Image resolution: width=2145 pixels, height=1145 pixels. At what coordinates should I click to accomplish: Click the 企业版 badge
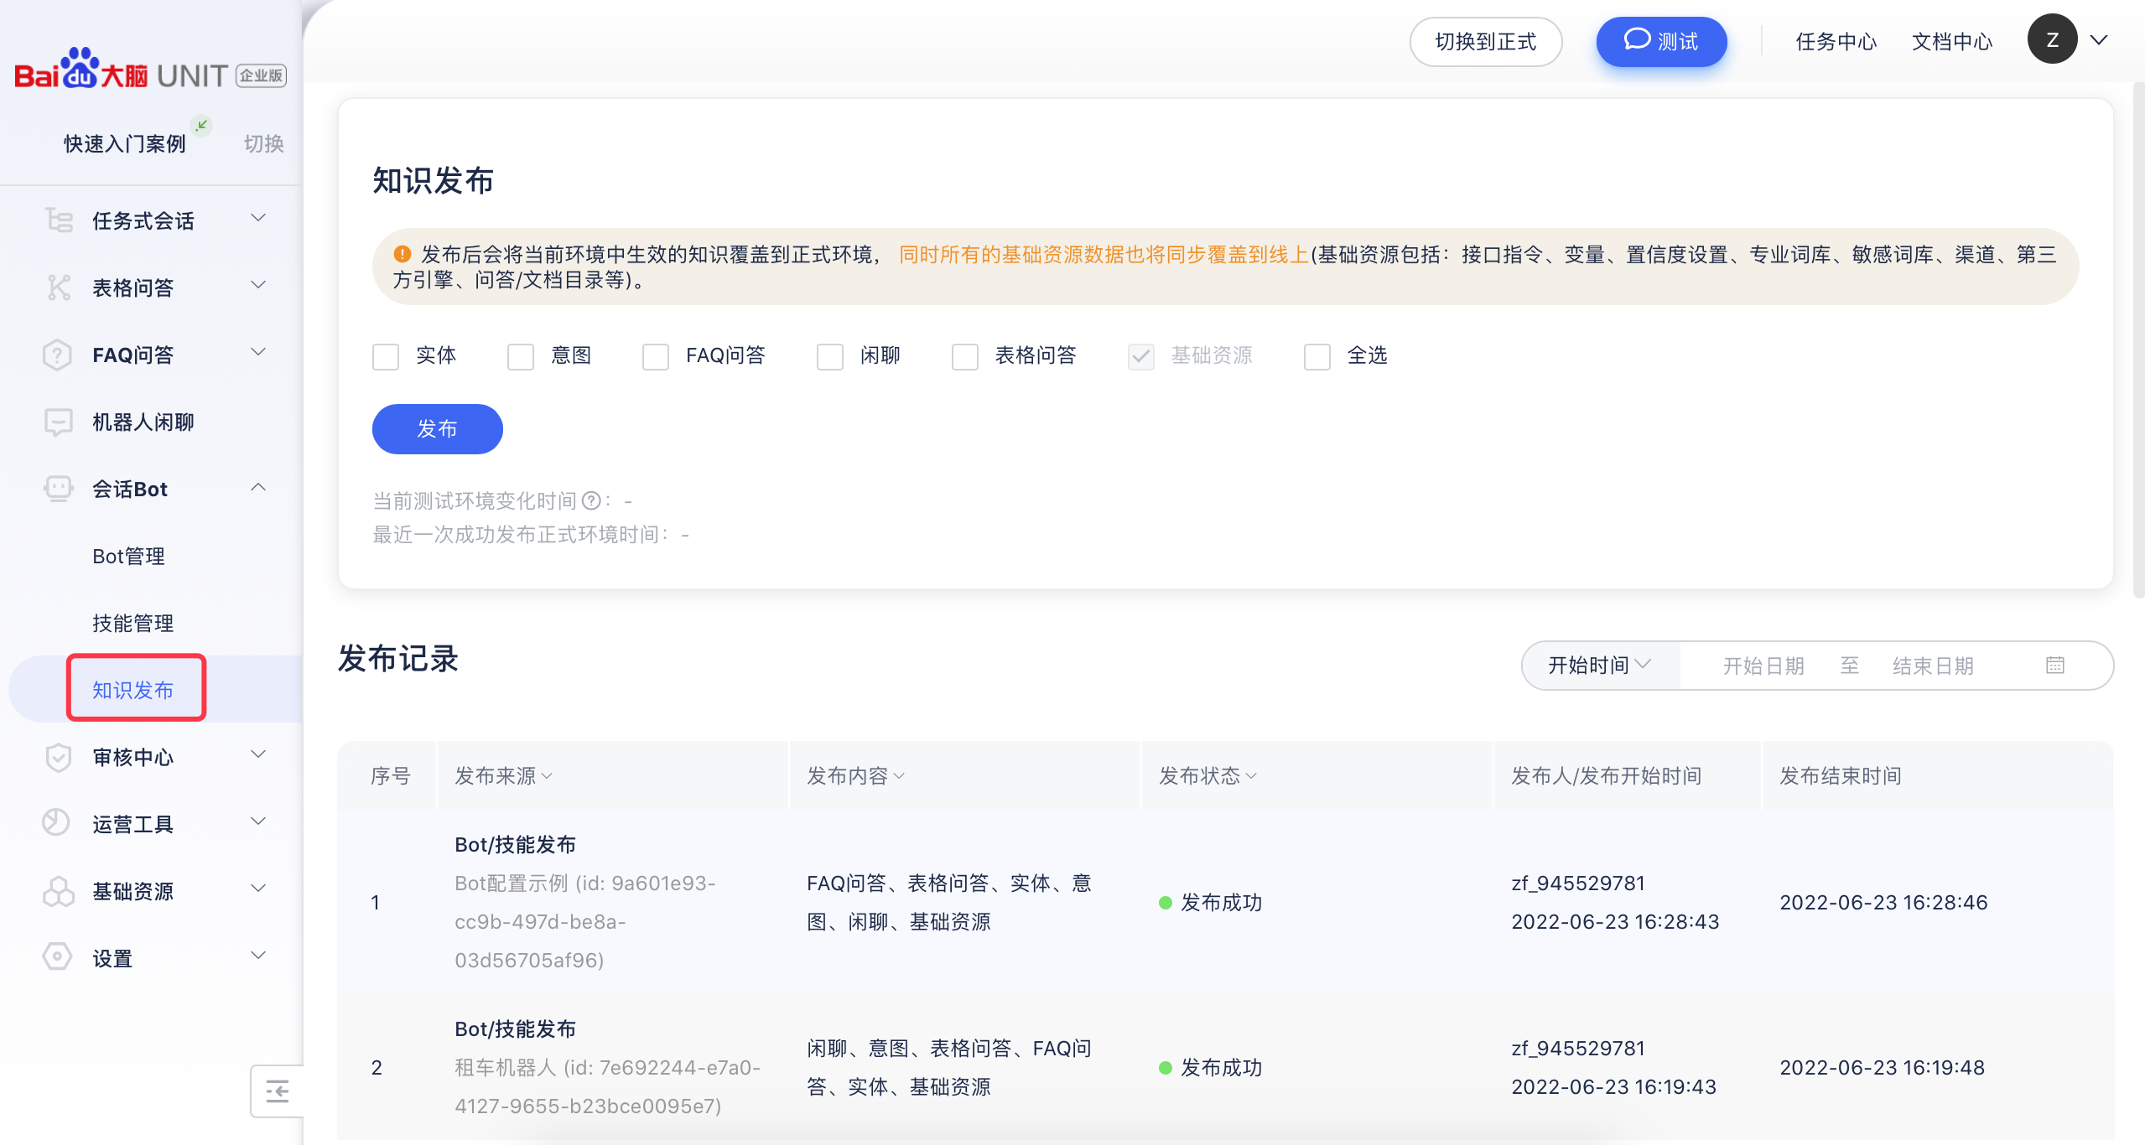(x=262, y=75)
